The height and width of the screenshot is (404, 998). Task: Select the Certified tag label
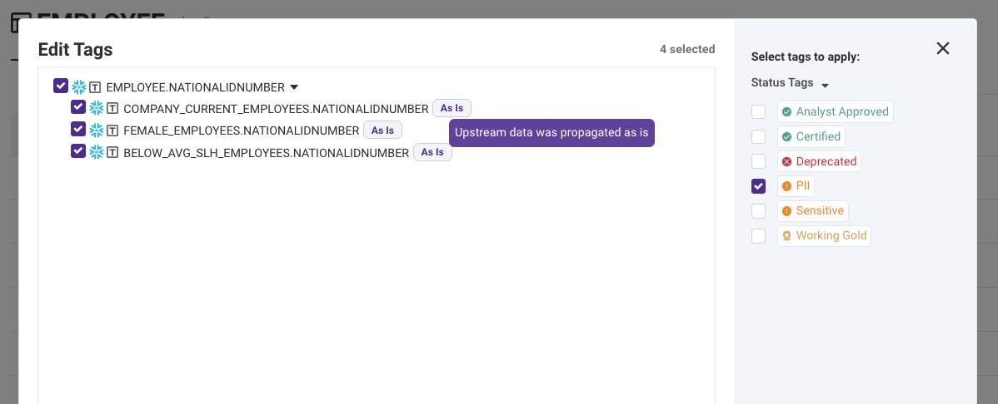pyautogui.click(x=811, y=136)
